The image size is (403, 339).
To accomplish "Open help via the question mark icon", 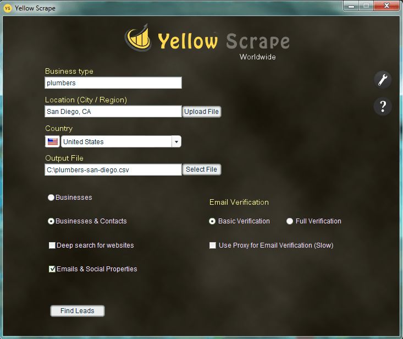I will tap(383, 106).
